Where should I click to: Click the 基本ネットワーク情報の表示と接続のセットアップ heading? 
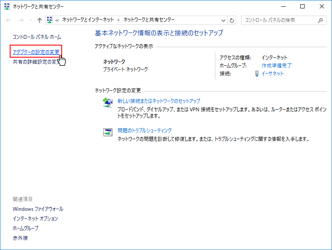coord(159,33)
